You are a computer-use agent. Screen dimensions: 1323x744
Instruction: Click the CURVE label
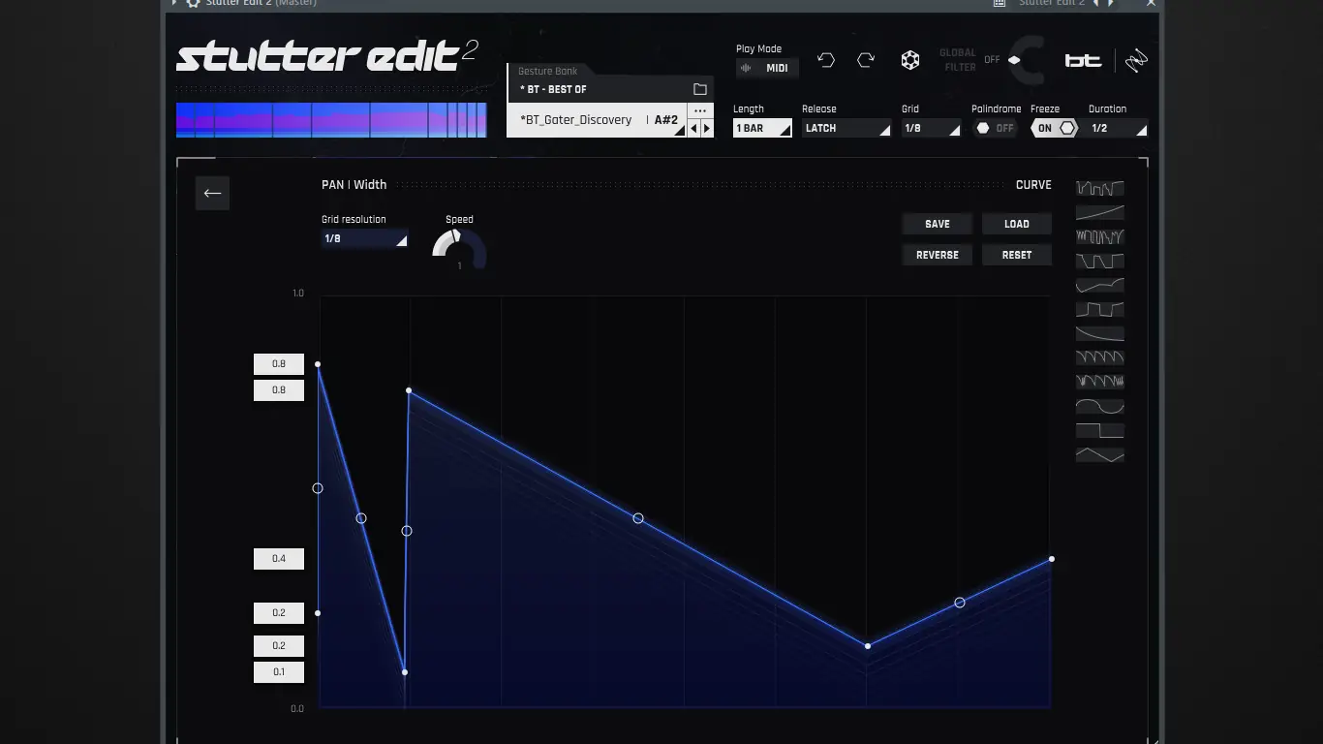click(x=1033, y=185)
